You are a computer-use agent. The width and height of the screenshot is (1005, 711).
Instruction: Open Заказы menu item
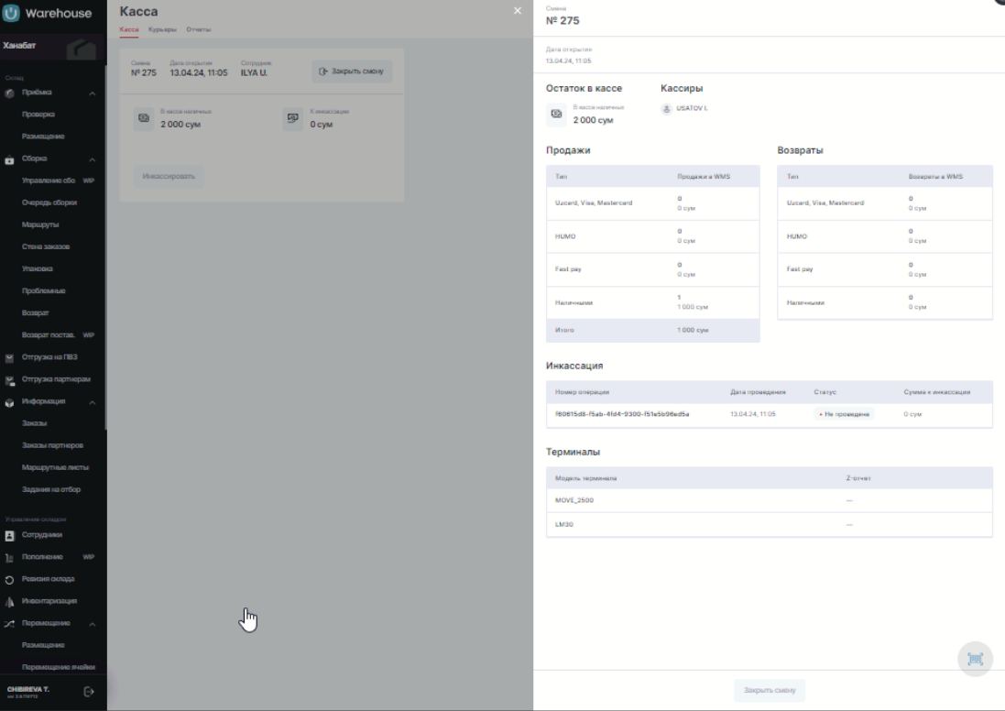[x=35, y=424]
